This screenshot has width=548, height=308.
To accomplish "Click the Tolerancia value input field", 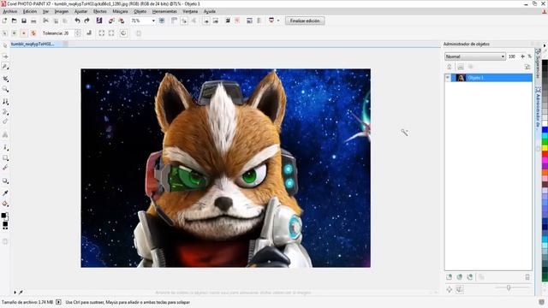I will [x=68, y=33].
